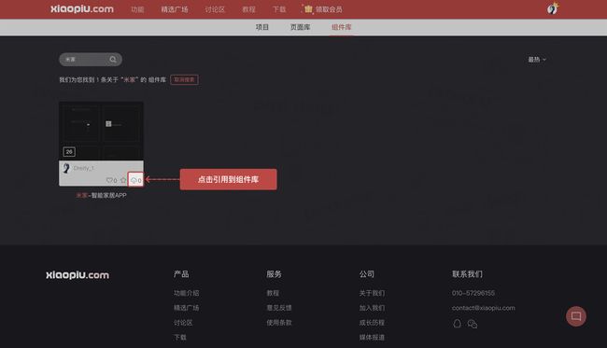The width and height of the screenshot is (607, 348).
Task: Open 精选广场 in the footer 产品 column
Action: click(x=186, y=308)
